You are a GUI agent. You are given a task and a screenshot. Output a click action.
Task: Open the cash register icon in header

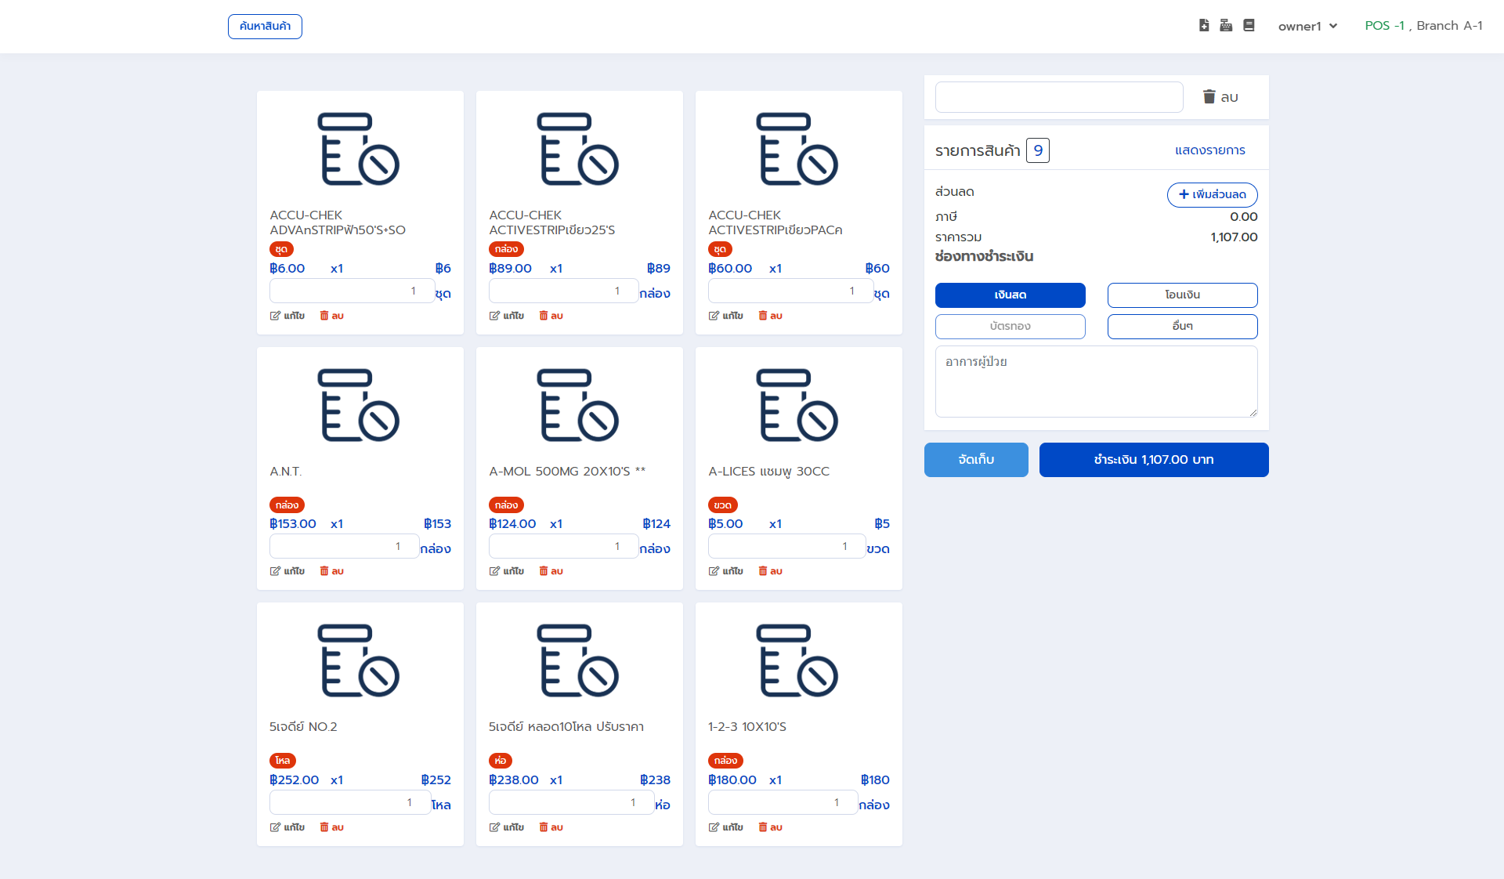click(x=1226, y=26)
